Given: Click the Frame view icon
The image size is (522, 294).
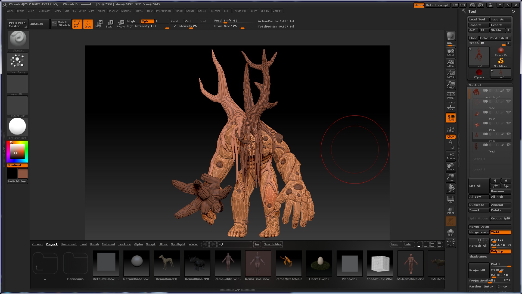Looking at the screenshot, I should tap(450, 156).
